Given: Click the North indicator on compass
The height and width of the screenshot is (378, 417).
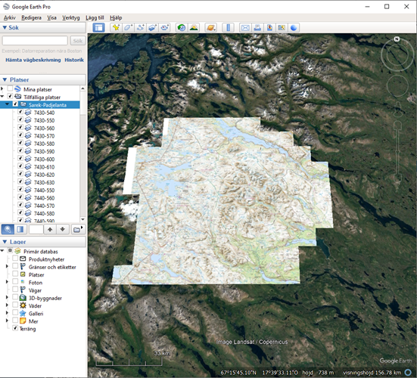Looking at the screenshot, I should (x=397, y=39).
